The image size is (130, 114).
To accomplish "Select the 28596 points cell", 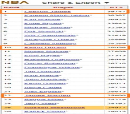I will tap(116, 40).
